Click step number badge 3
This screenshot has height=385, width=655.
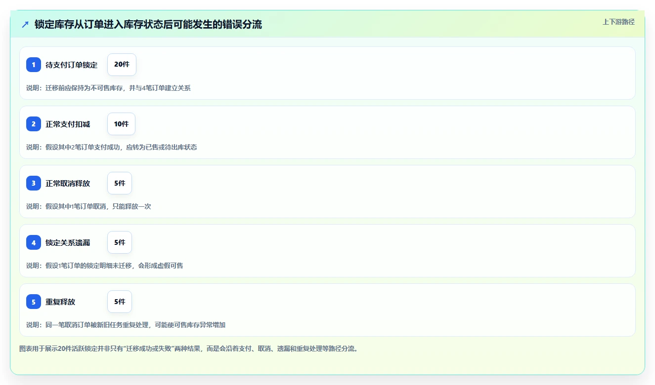pyautogui.click(x=34, y=183)
